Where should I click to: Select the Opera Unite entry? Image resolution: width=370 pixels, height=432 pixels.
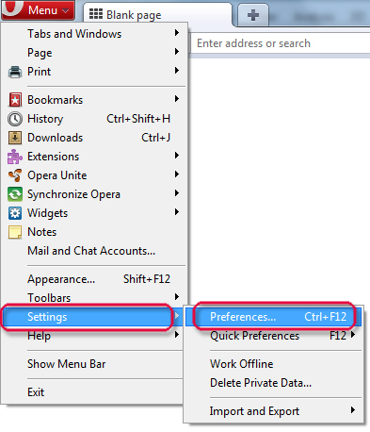coord(94,175)
